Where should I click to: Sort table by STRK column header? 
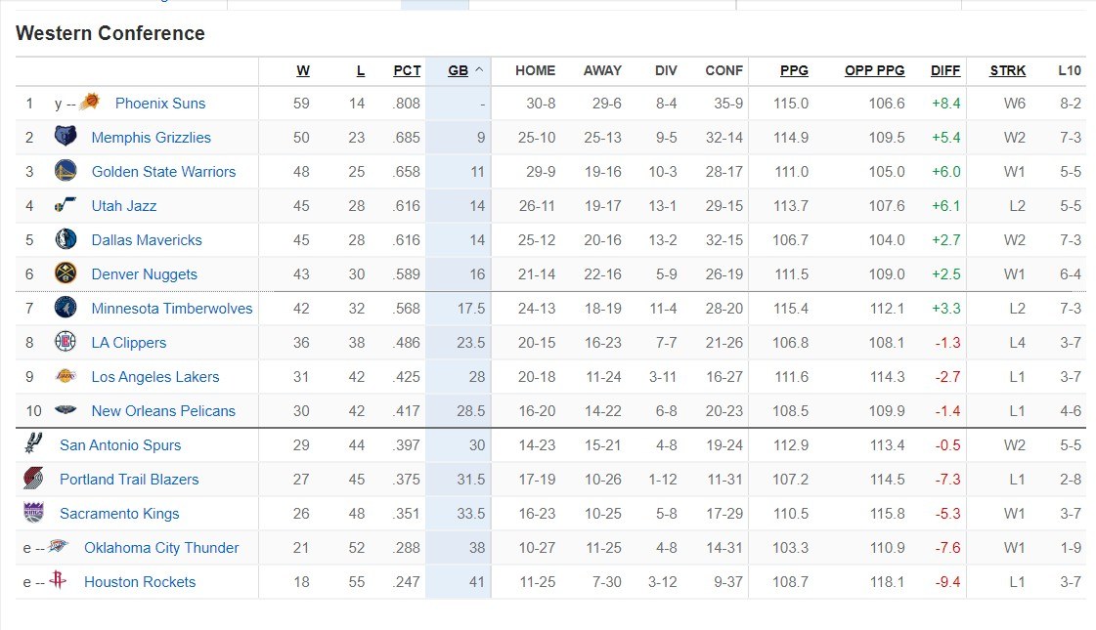tap(1007, 70)
